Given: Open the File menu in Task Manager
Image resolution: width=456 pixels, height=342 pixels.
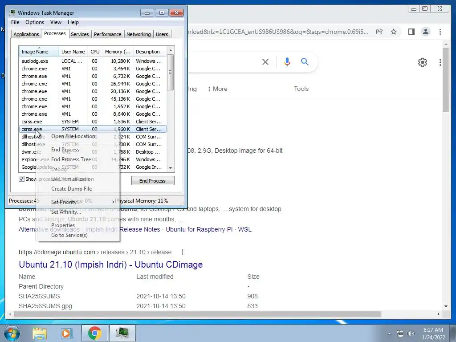Looking at the screenshot, I should coord(15,22).
